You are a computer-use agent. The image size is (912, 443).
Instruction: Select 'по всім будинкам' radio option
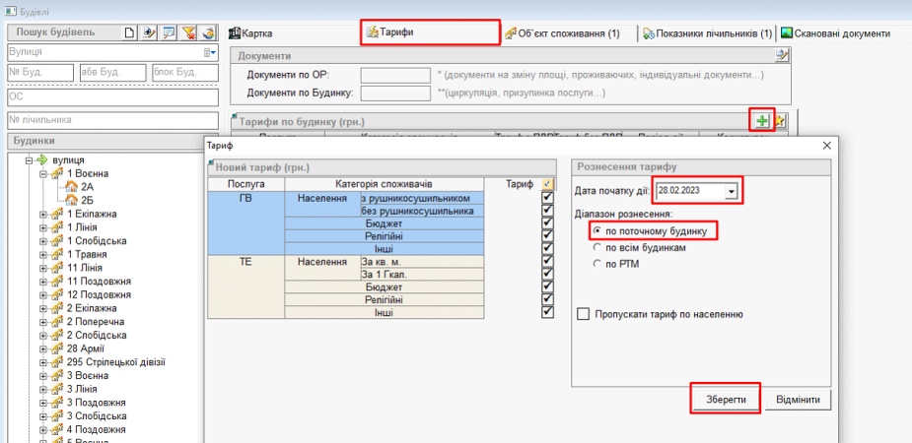click(x=596, y=248)
